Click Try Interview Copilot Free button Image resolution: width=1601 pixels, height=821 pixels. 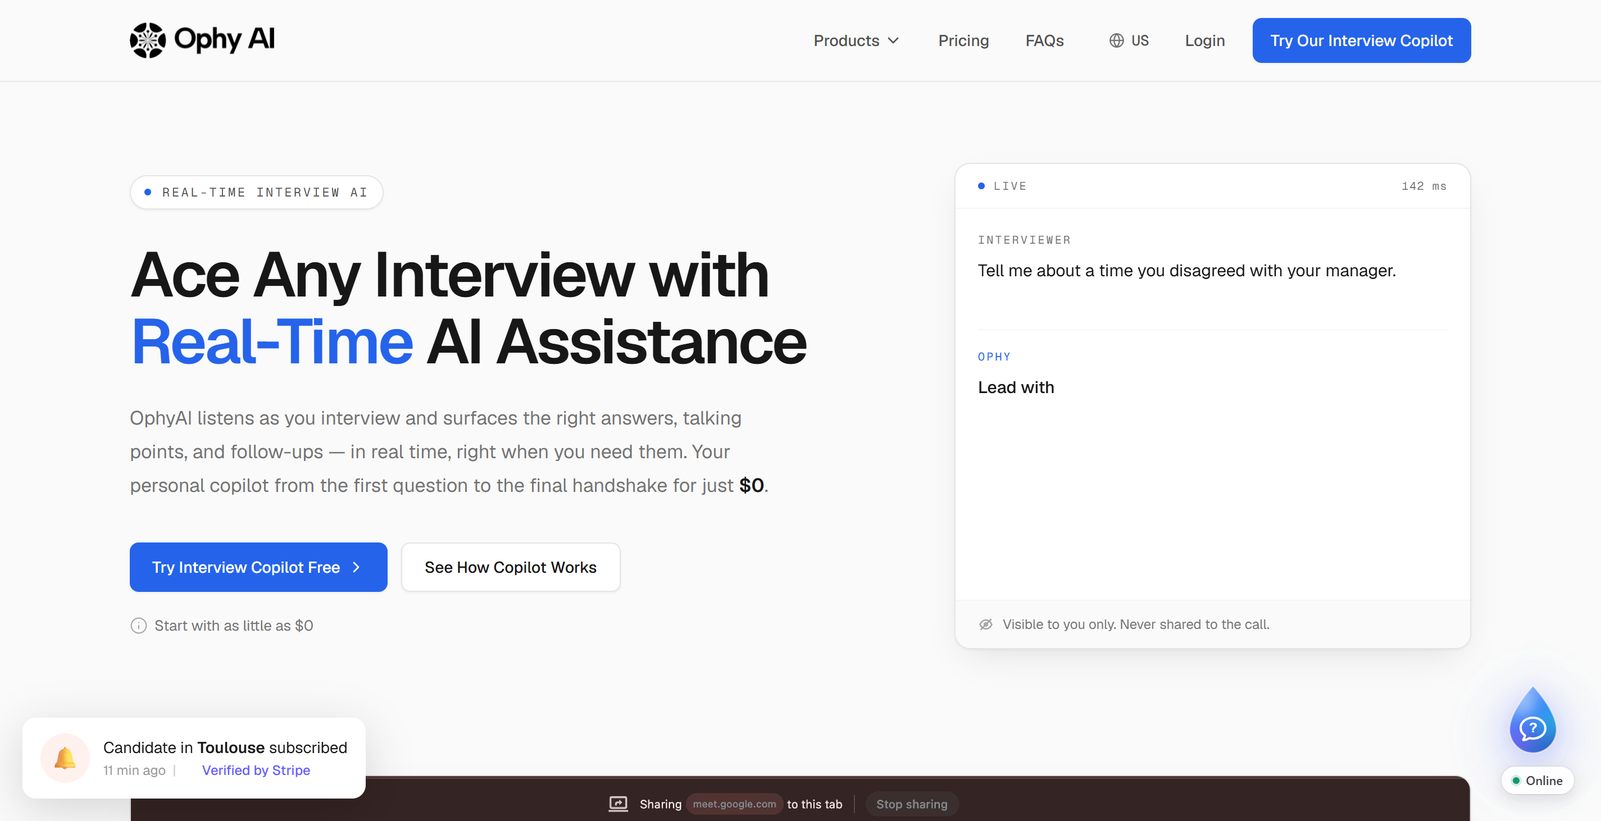coord(258,567)
